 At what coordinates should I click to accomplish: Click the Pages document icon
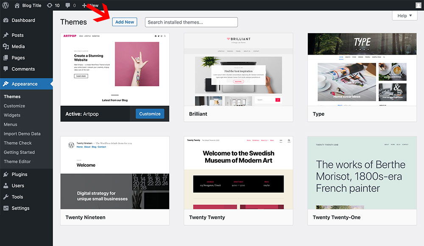pyautogui.click(x=6, y=58)
